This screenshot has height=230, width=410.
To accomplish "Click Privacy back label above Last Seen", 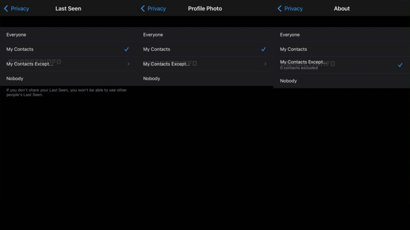I will click(20, 9).
